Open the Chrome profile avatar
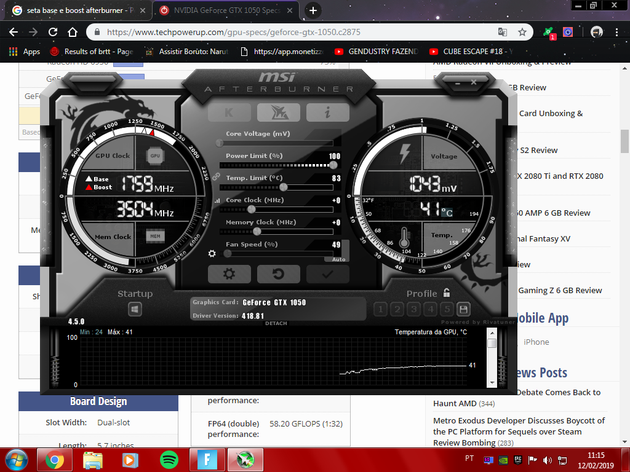Screen dimensions: 630x472 point(597,32)
